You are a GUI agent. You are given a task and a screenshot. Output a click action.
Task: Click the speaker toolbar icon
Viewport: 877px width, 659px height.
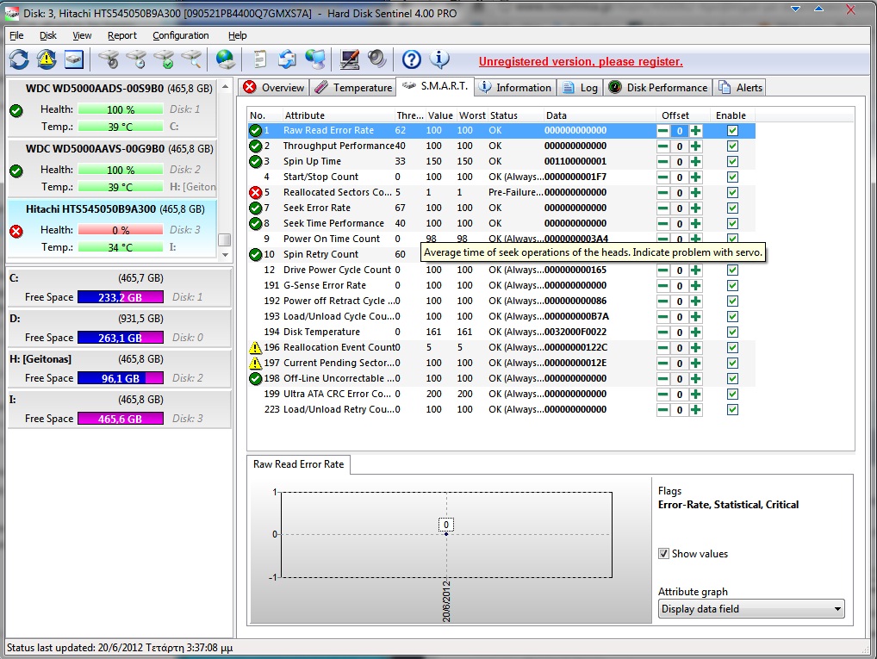click(x=377, y=59)
